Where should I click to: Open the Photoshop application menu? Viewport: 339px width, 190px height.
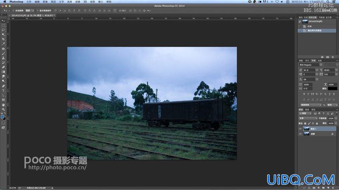pyautogui.click(x=16, y=2)
